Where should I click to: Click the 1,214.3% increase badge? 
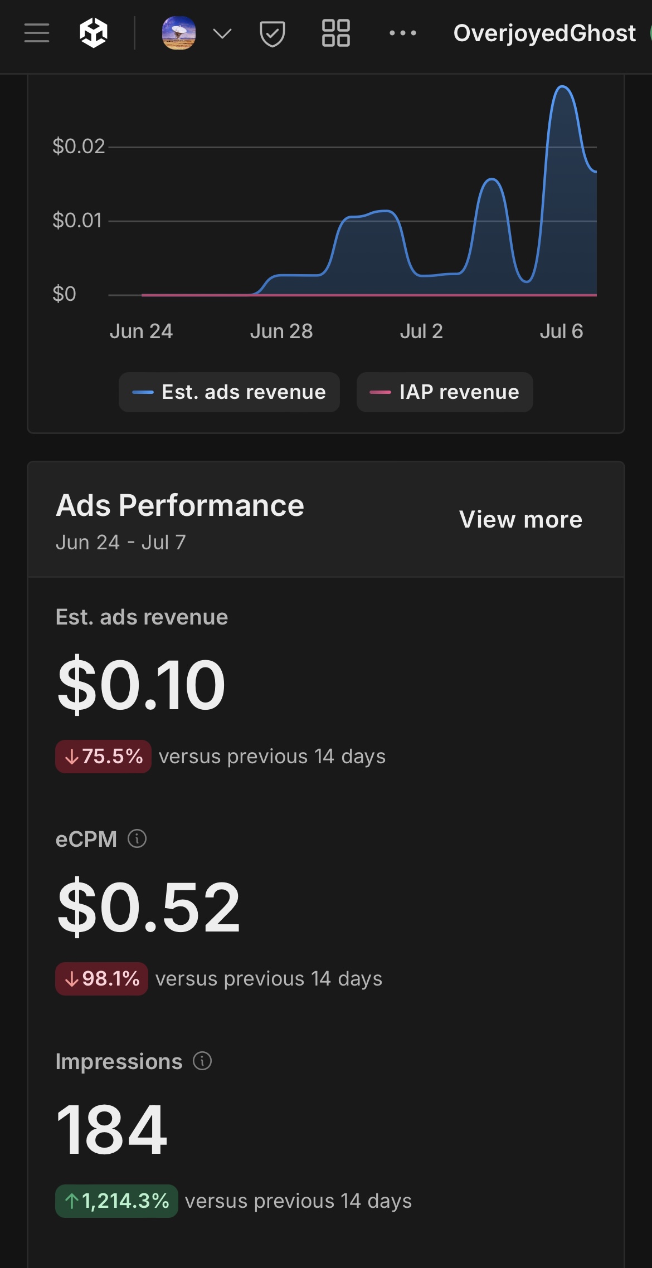pyautogui.click(x=116, y=1201)
